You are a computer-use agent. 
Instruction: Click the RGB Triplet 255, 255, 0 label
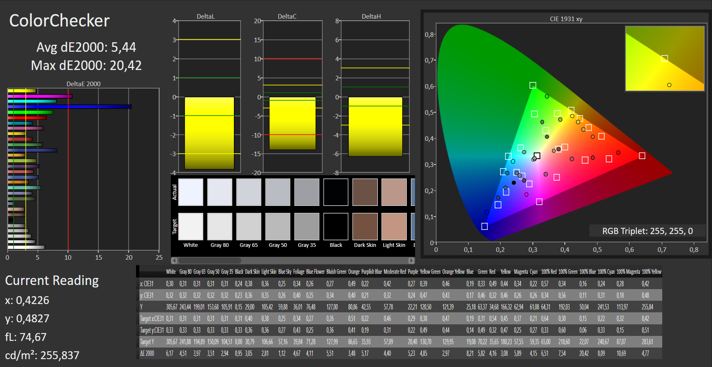(x=647, y=231)
